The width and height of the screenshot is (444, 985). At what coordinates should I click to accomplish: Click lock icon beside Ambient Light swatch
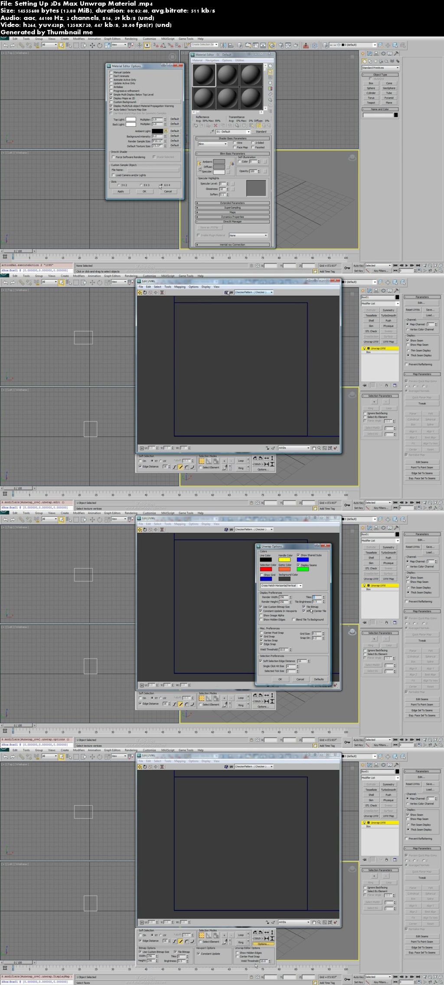coord(166,131)
